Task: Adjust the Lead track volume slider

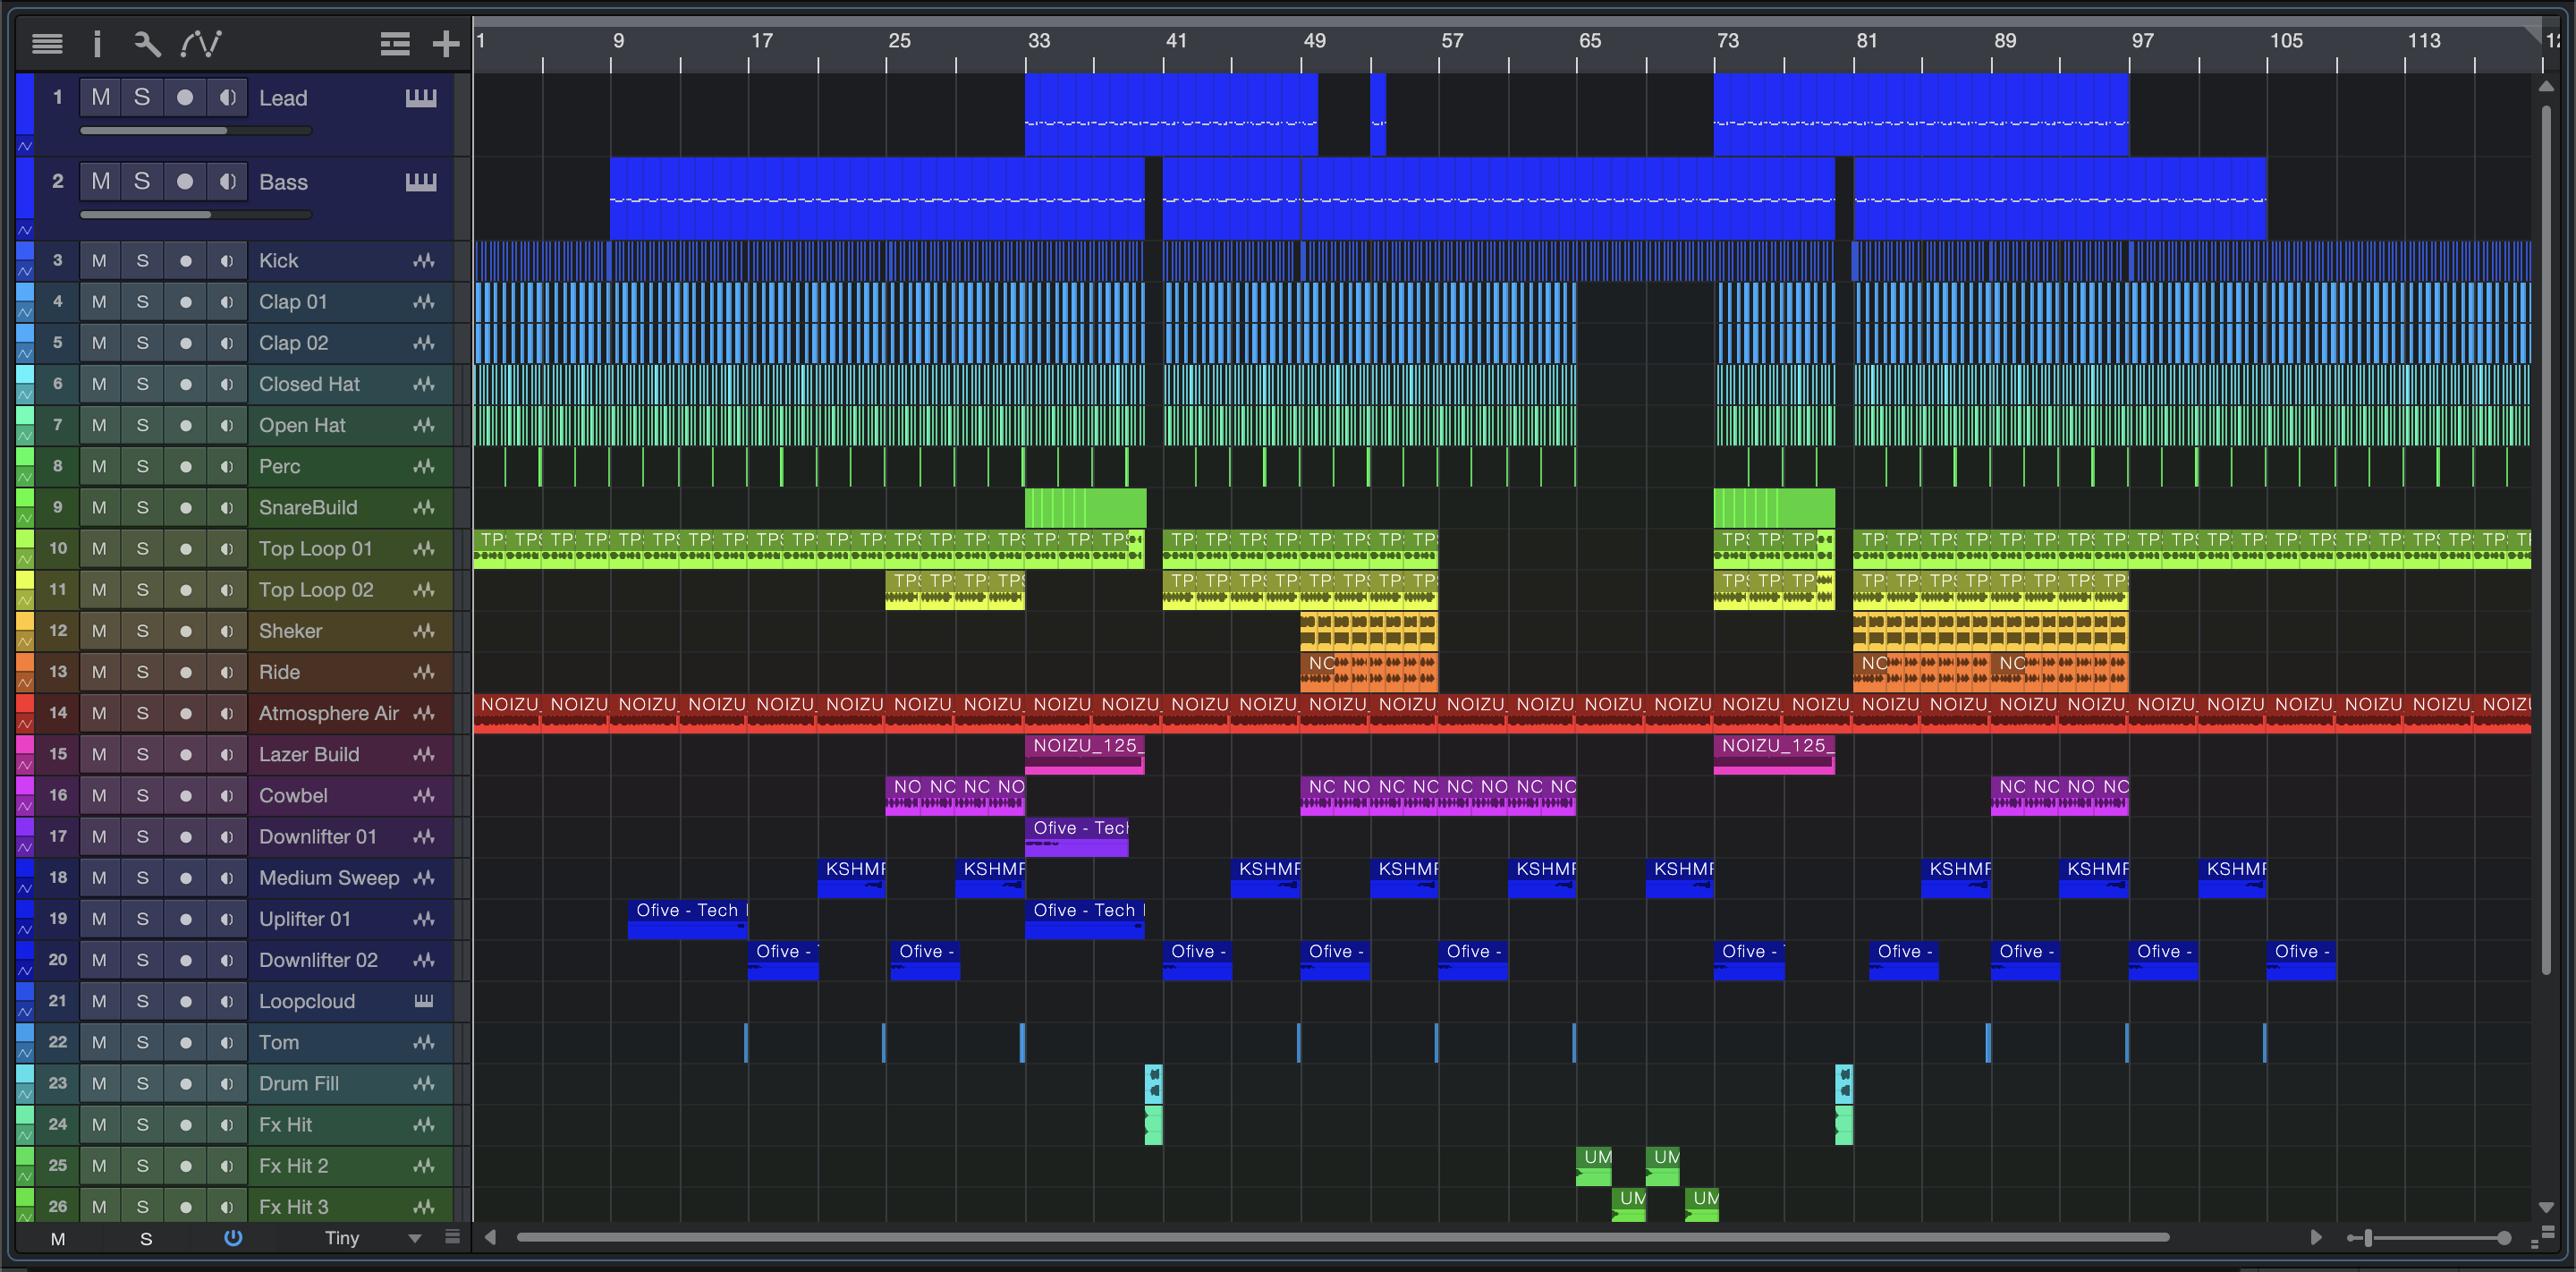Action: [195, 130]
